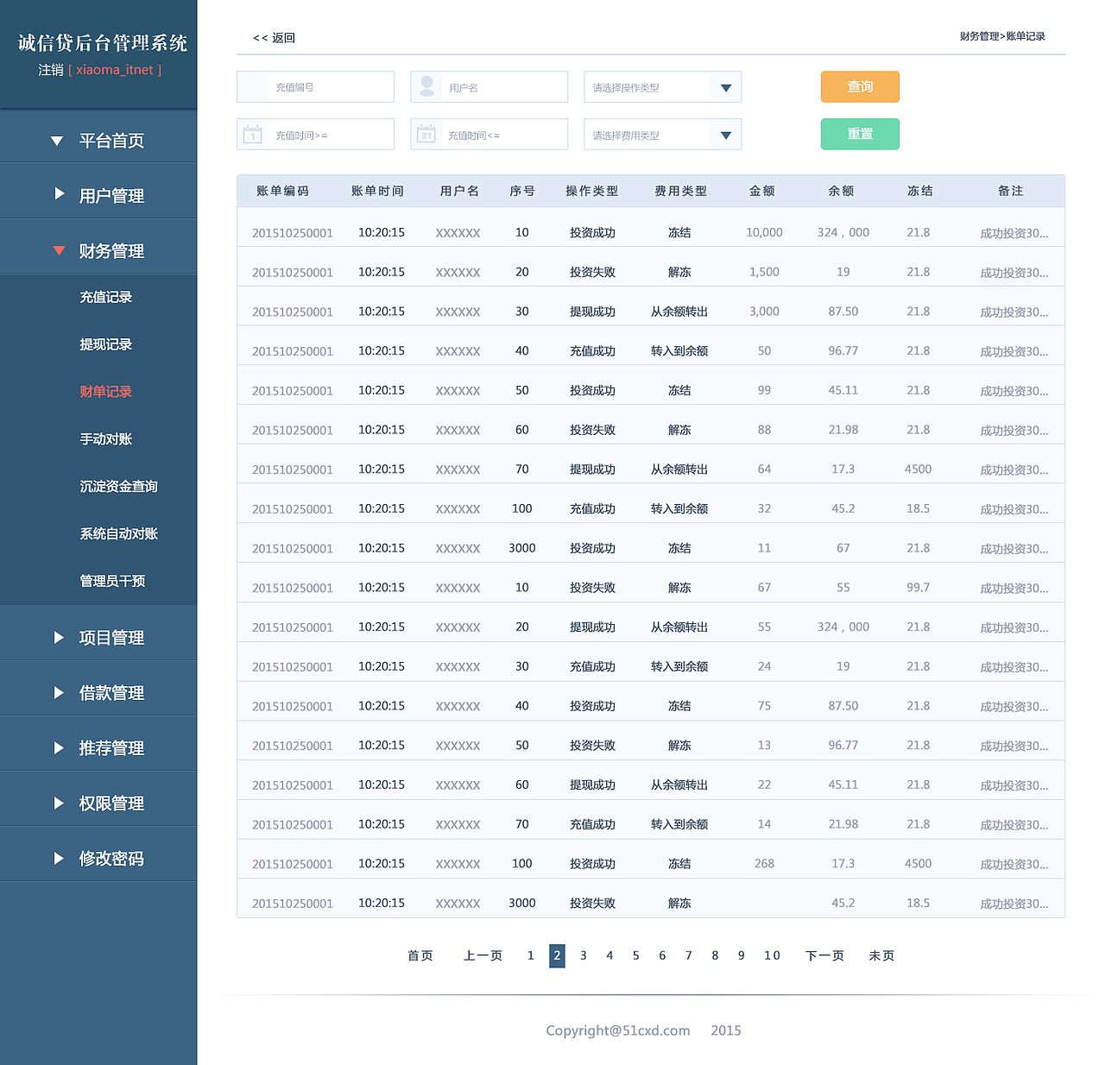Click the 充值编号 field icon
The image size is (1105, 1065).
(x=252, y=86)
